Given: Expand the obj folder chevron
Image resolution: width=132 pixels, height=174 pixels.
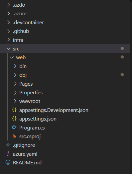Looking at the screenshot, I should (15, 75).
